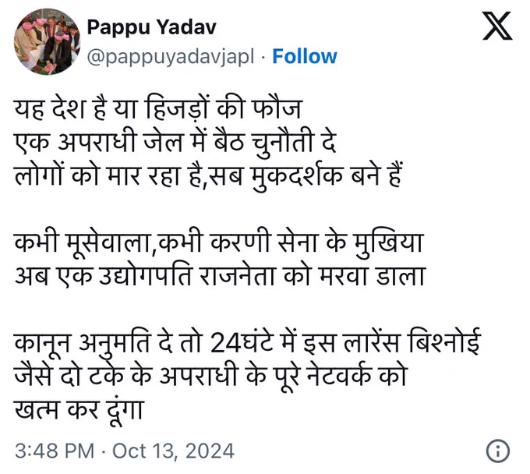This screenshot has width=530, height=474.
Task: Click the final line 'खत्म कर दूंगा'
Action: pos(79,409)
